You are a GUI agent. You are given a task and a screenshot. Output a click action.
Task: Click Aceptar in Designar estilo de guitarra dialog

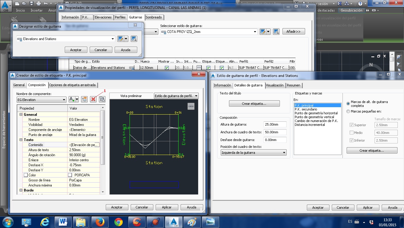(x=76, y=50)
